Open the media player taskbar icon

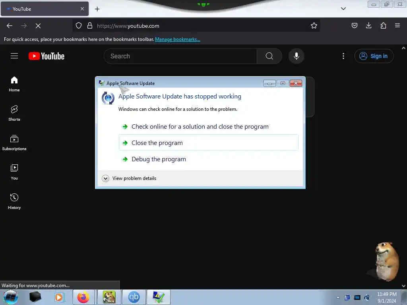(x=59, y=297)
